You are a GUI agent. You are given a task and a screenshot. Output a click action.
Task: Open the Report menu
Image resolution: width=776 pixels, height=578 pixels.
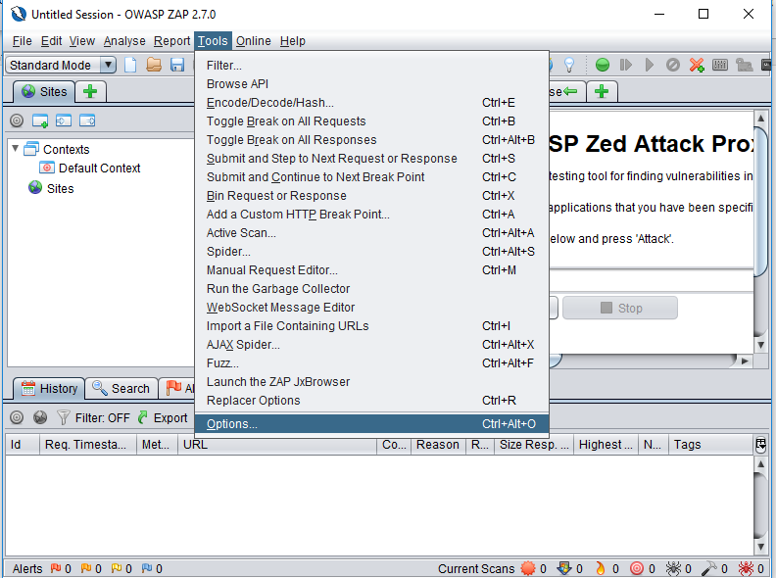[171, 41]
